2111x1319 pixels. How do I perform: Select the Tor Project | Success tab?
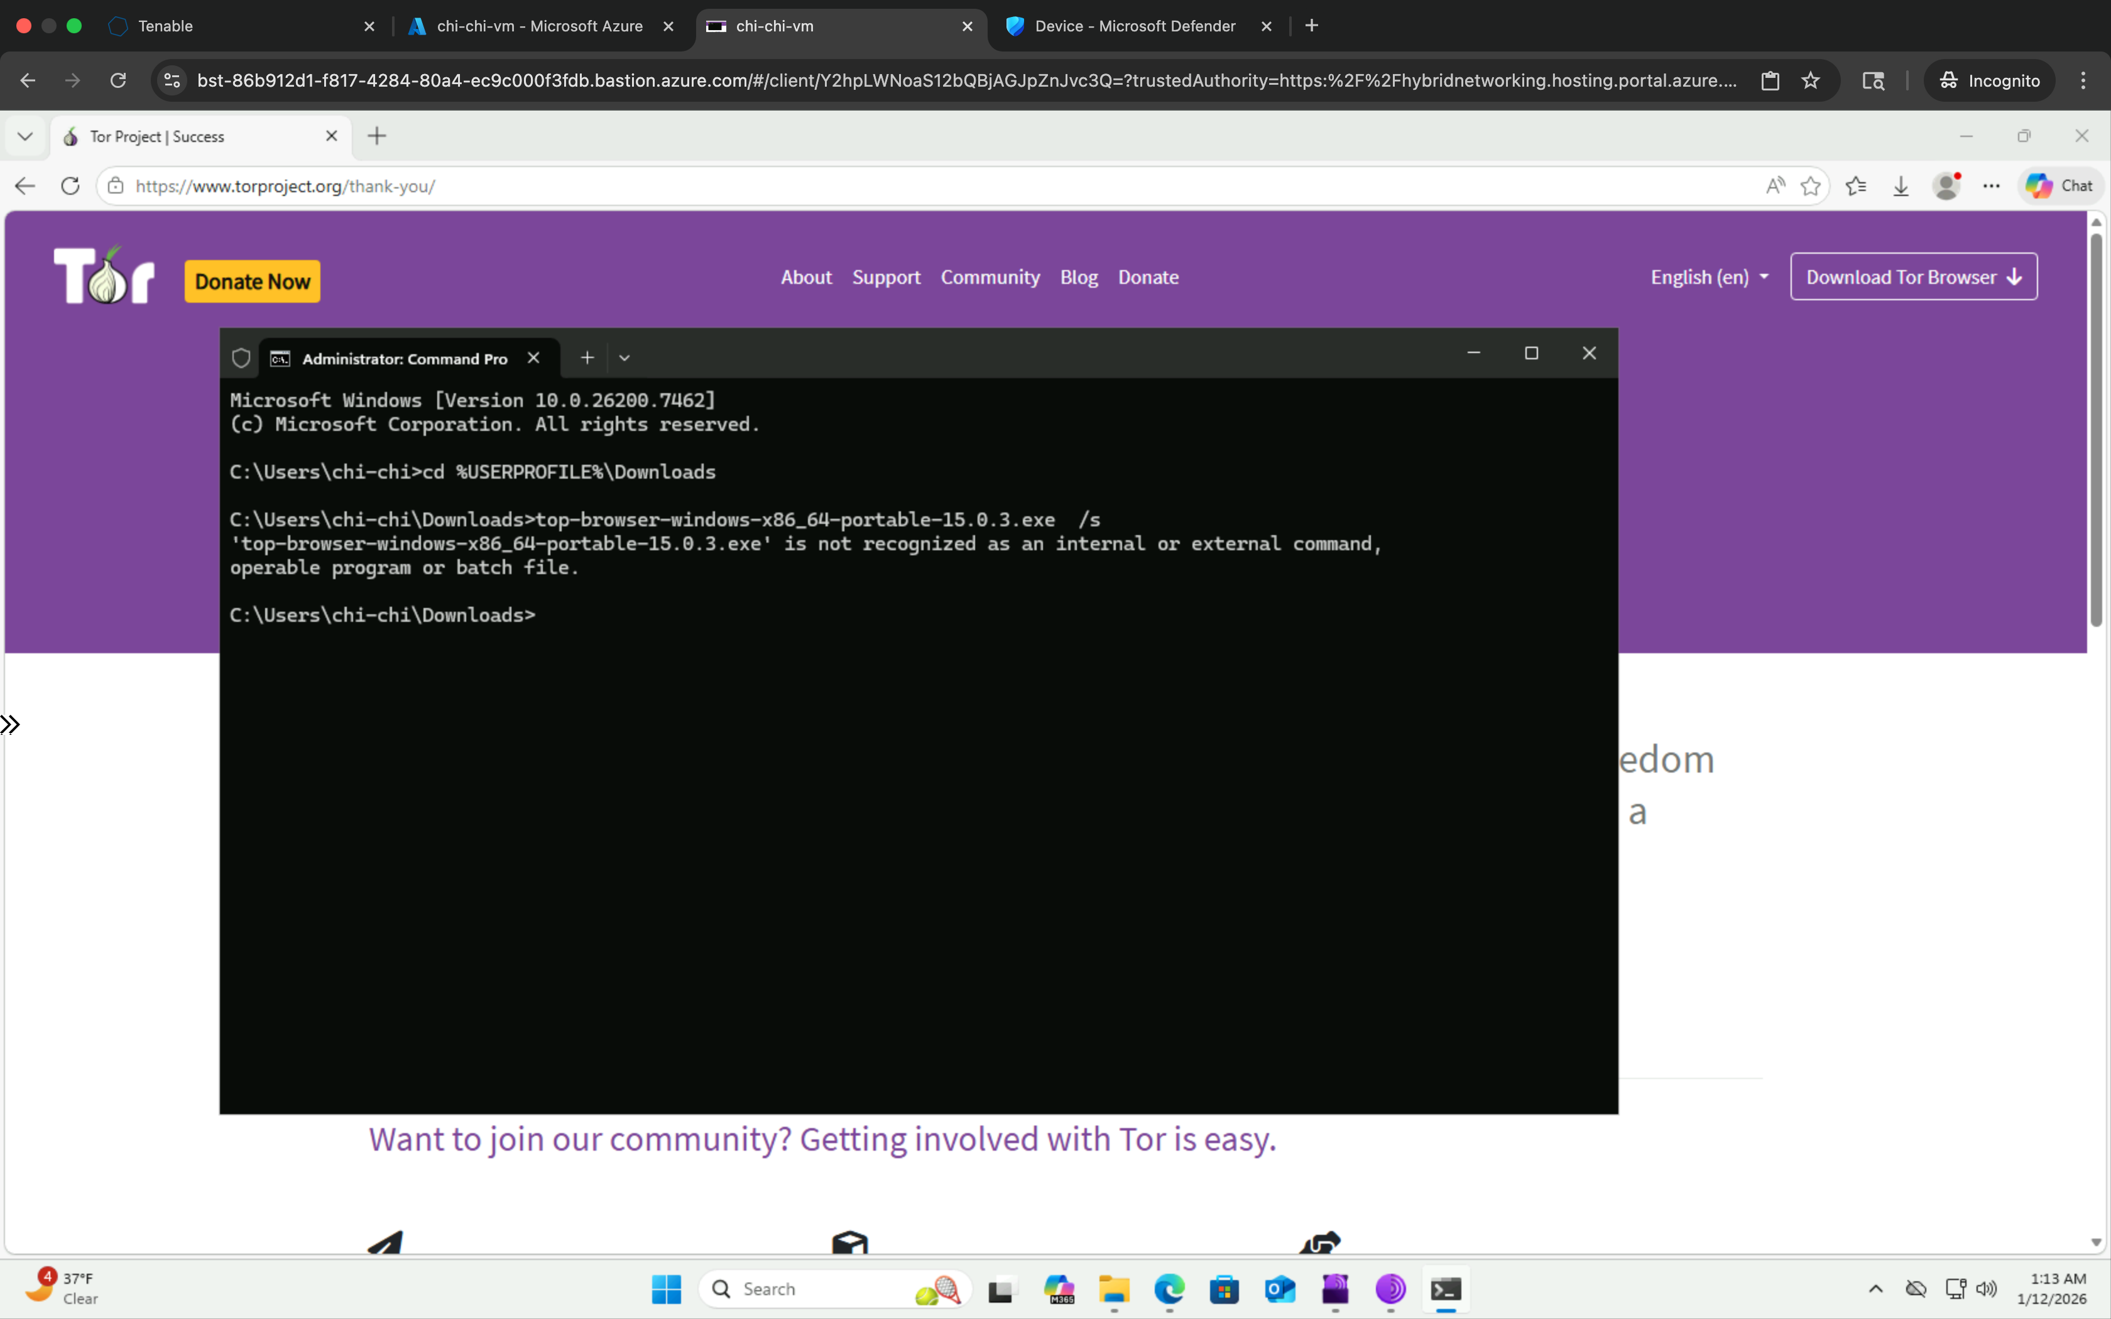pyautogui.click(x=200, y=137)
